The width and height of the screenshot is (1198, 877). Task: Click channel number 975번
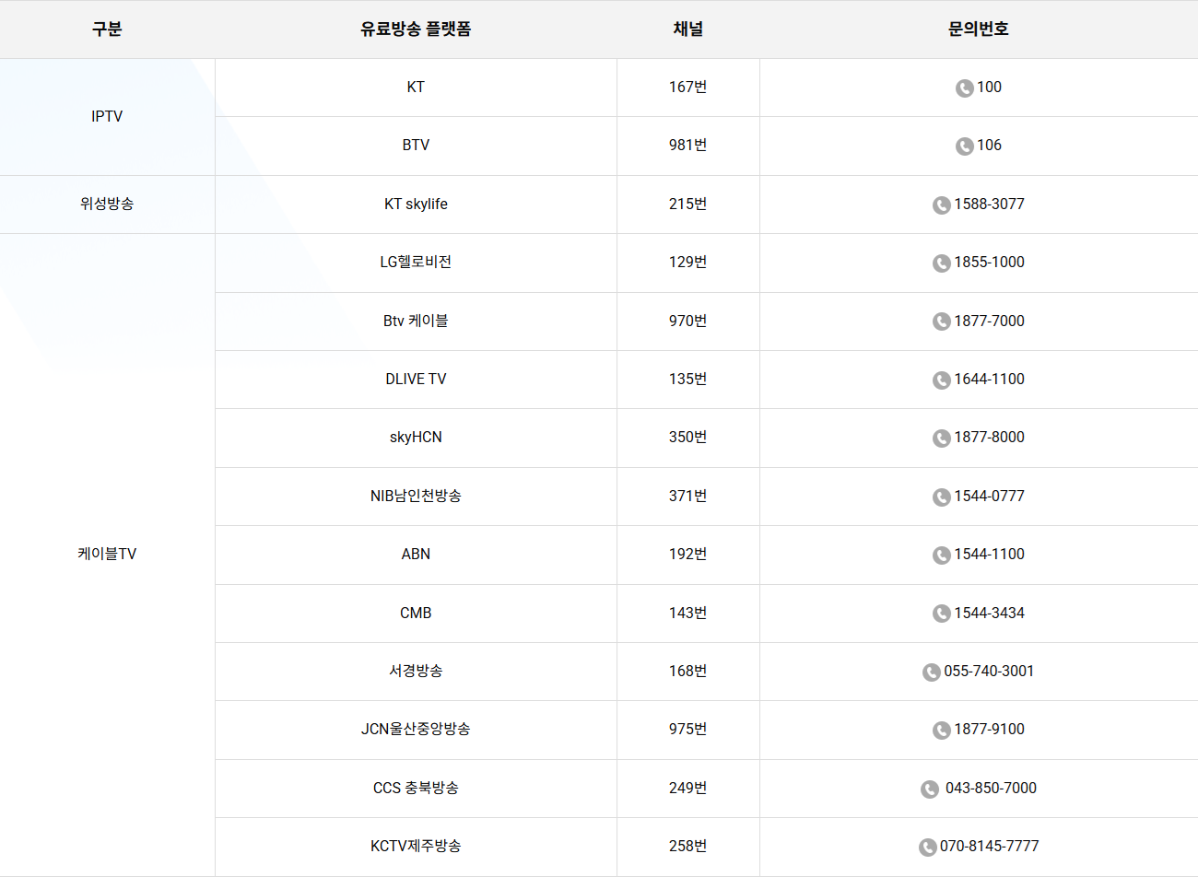tap(688, 730)
